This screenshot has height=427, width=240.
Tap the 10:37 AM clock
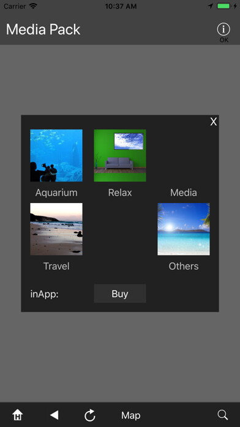coord(121,6)
